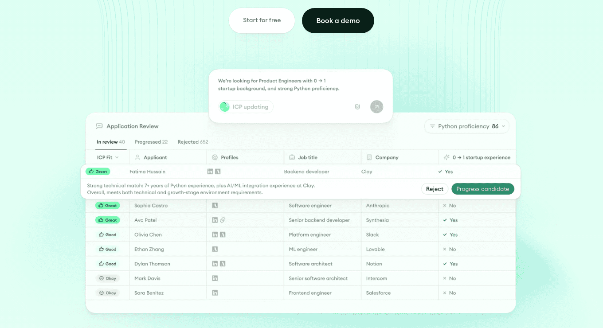
Task: Click the green ICP updating status circle
Action: [x=225, y=107]
